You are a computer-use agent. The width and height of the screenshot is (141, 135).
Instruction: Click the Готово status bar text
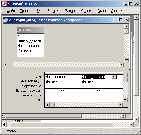point(10,131)
